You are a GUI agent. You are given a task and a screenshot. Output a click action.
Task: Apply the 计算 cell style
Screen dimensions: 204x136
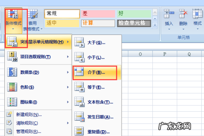(x=98, y=23)
